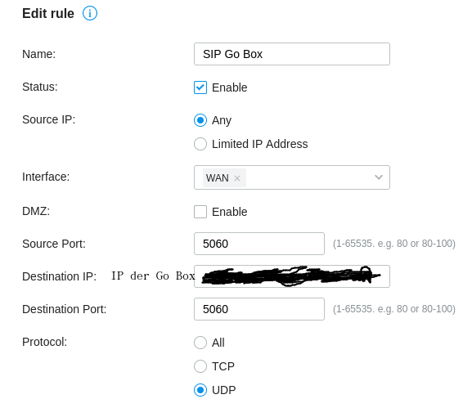Remove the WAN tag via its x icon
The height and width of the screenshot is (417, 472).
(x=237, y=178)
